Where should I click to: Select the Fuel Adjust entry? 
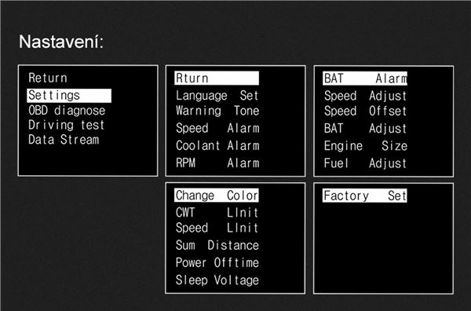point(365,163)
